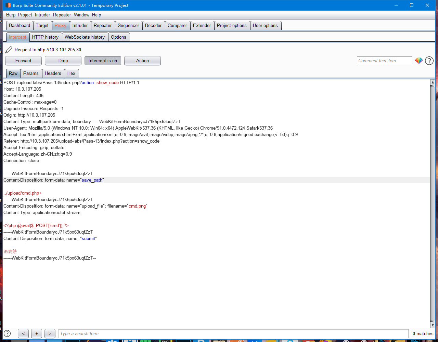438x342 pixels.
Task: Go to previous search match with < button
Action: 23,333
